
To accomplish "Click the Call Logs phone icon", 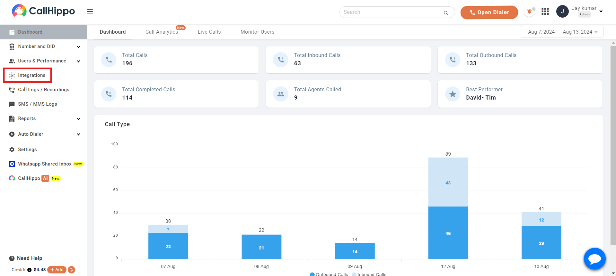I will click(x=12, y=90).
